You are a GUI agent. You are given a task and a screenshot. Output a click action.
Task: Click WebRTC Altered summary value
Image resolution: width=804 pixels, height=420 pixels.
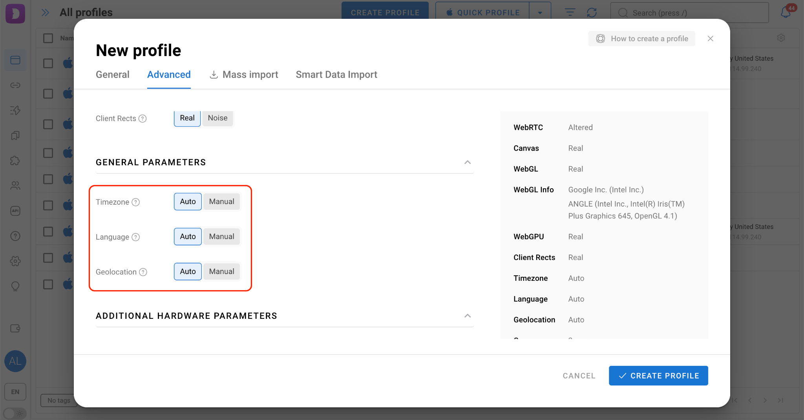pos(581,127)
